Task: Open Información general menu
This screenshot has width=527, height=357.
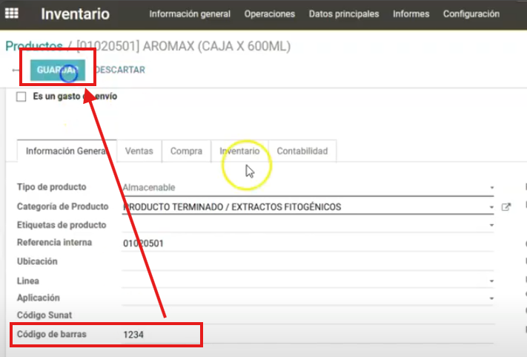Action: (190, 14)
